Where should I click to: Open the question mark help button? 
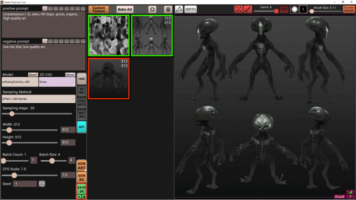(350, 197)
